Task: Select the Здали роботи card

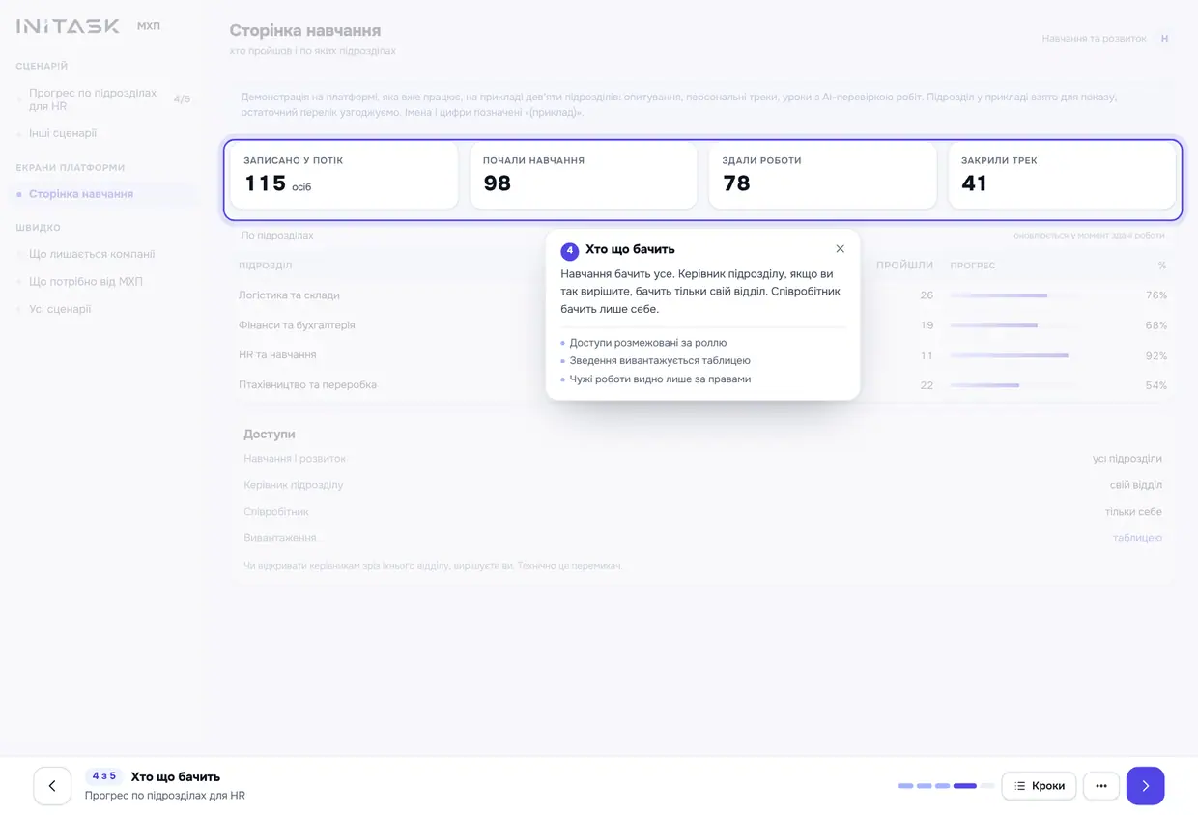Action: pos(822,175)
